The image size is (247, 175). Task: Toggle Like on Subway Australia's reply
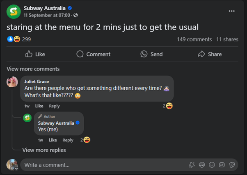coord(53,140)
